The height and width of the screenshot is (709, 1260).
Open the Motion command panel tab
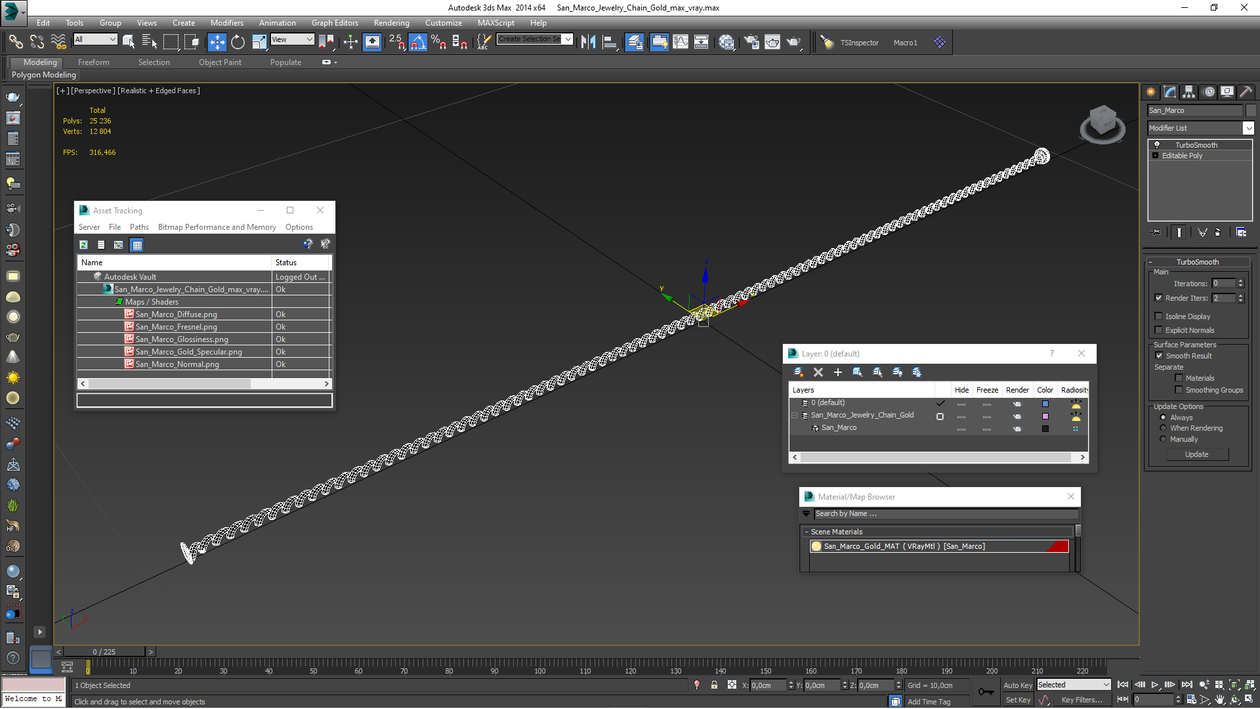point(1209,92)
